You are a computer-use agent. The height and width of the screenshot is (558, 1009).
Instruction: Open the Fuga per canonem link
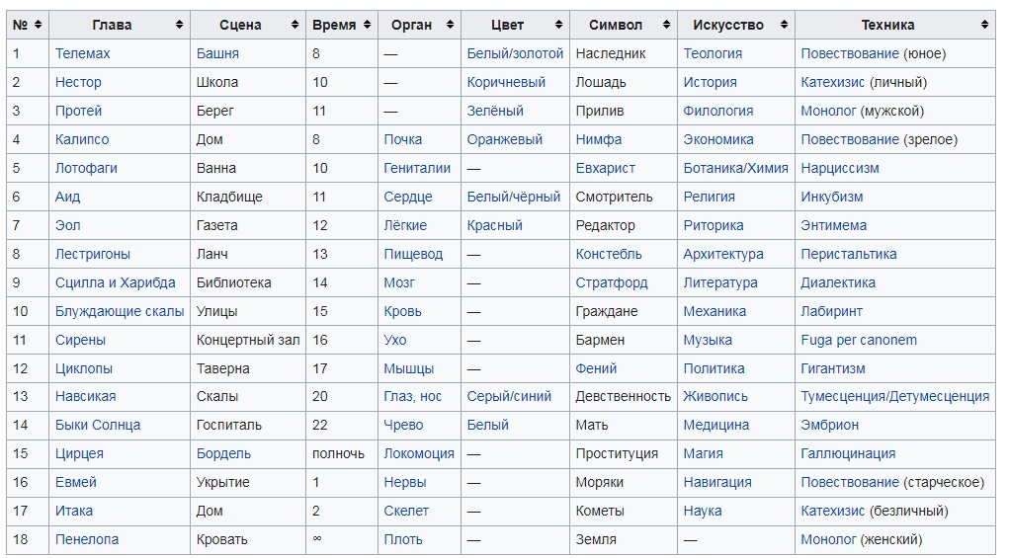pos(859,340)
